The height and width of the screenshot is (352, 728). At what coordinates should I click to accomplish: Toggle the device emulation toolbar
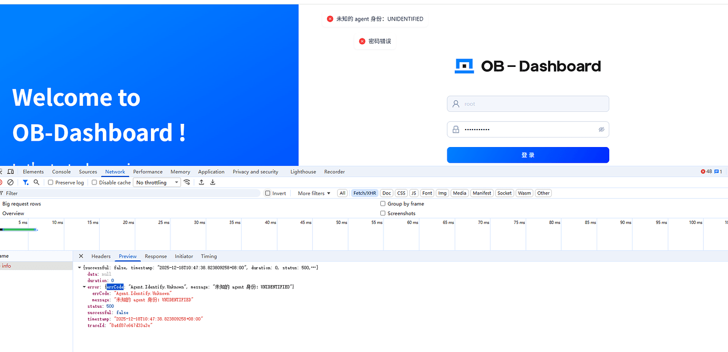click(11, 171)
